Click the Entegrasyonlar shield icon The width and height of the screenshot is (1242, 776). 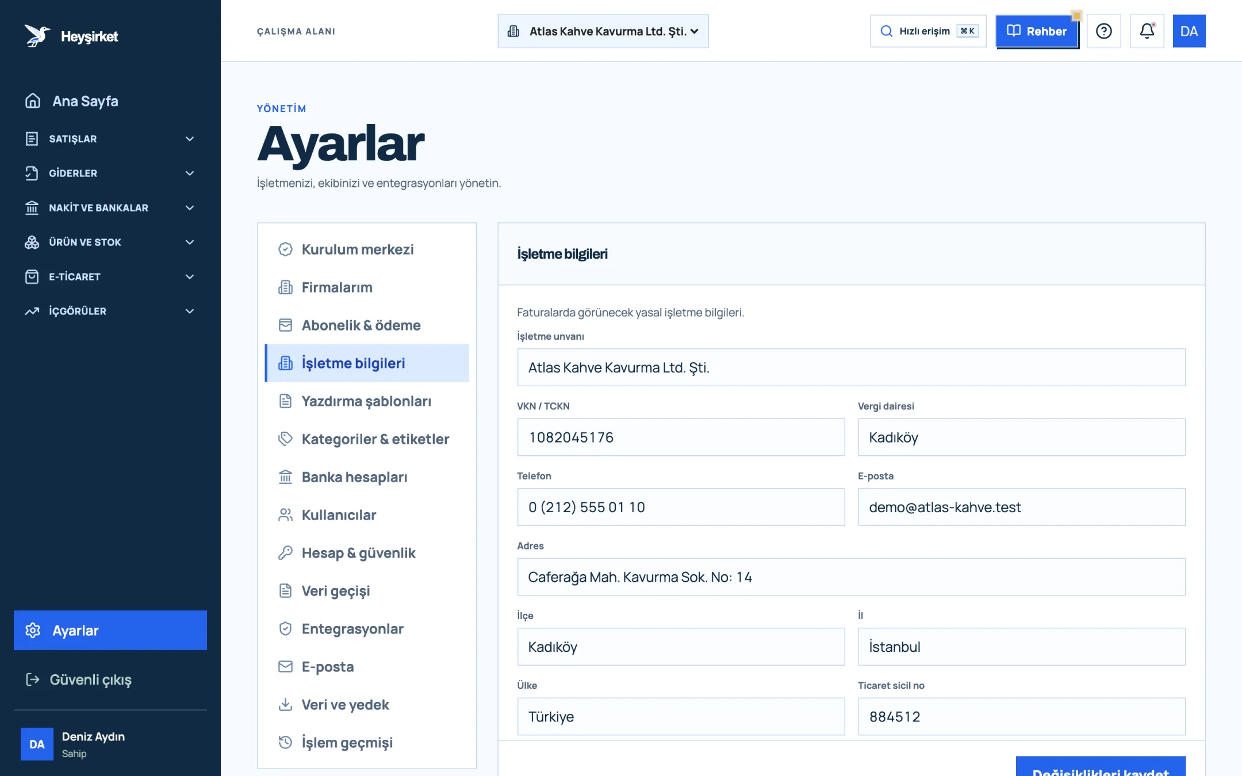[x=285, y=628]
